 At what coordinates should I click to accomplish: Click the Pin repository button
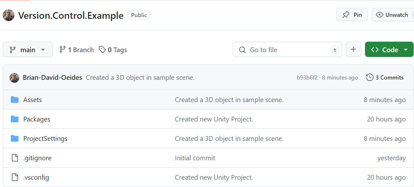pyautogui.click(x=352, y=15)
